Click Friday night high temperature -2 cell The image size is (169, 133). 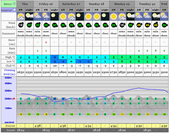click(x=55, y=57)
